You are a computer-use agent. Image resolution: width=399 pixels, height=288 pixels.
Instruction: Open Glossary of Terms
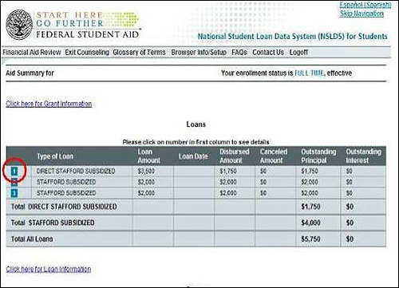(139, 53)
